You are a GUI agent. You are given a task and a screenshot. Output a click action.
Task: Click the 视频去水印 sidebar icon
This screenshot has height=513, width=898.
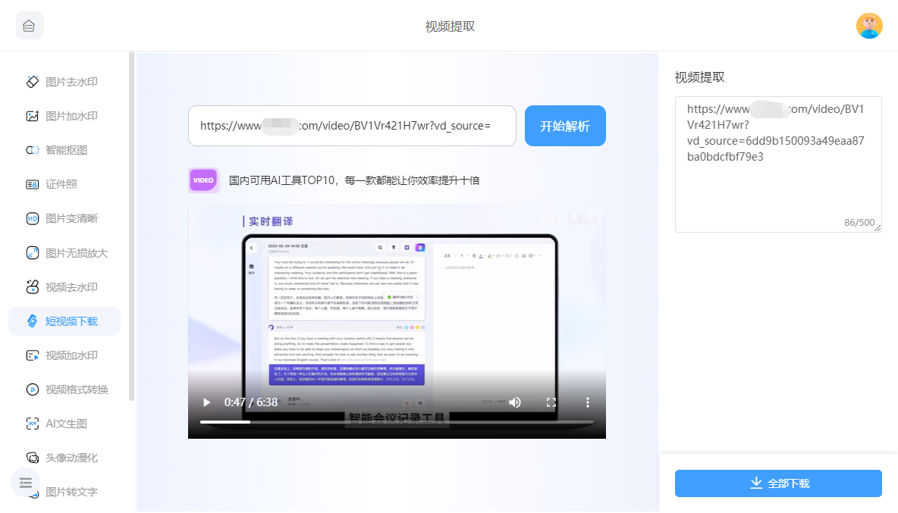[x=33, y=287]
